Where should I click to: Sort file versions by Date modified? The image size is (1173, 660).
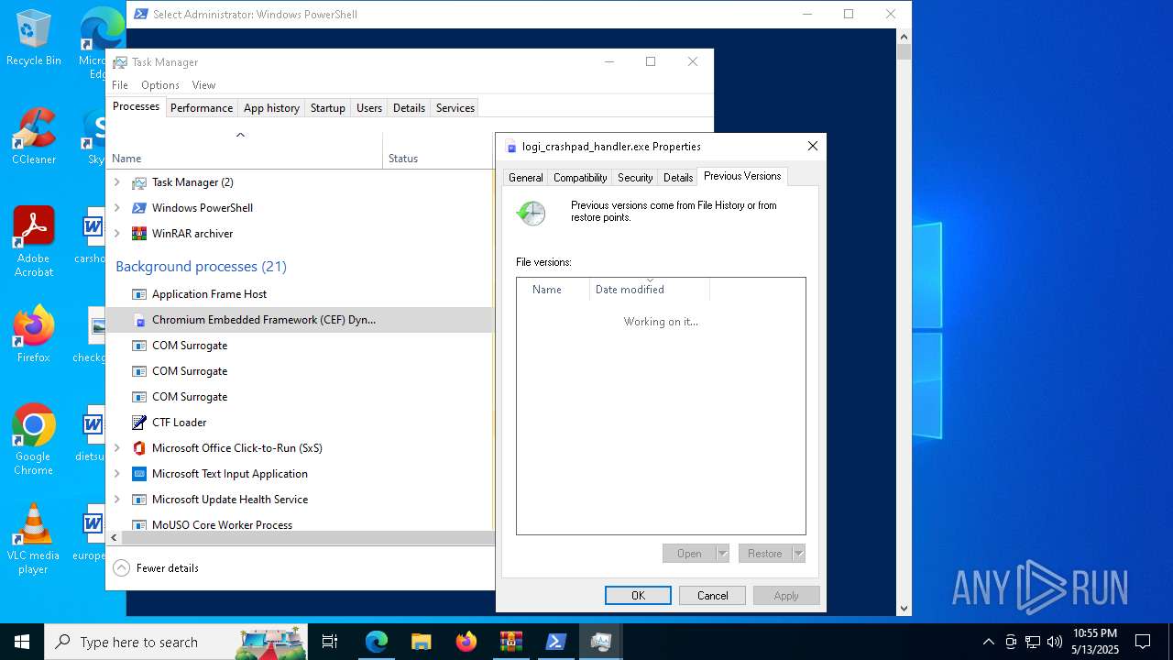650,290
